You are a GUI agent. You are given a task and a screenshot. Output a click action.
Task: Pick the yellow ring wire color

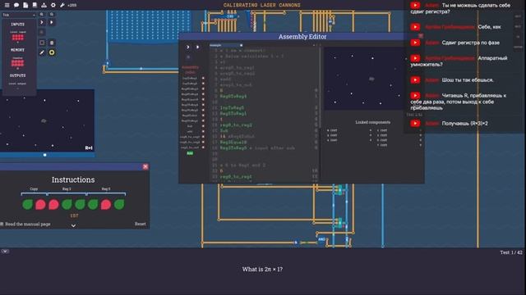[52, 52]
